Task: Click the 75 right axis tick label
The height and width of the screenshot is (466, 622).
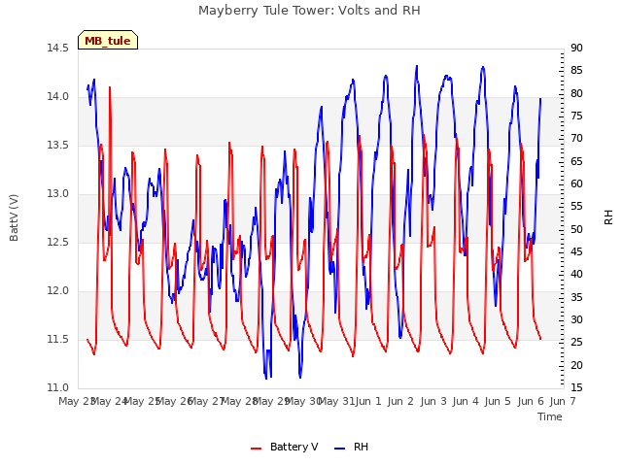Action: tap(576, 116)
